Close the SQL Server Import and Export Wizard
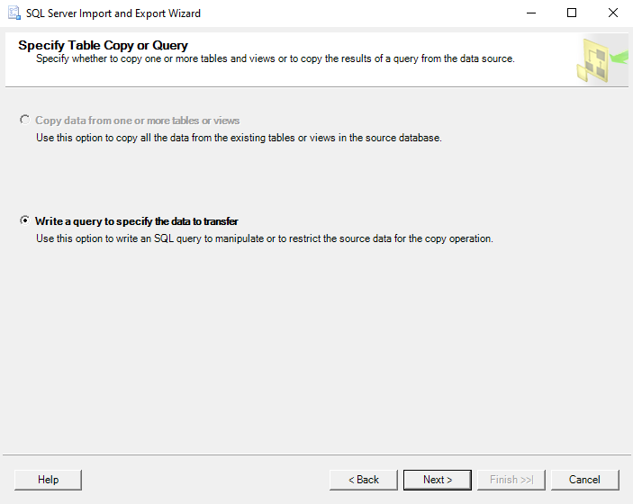This screenshot has height=504, width=633. pos(612,13)
